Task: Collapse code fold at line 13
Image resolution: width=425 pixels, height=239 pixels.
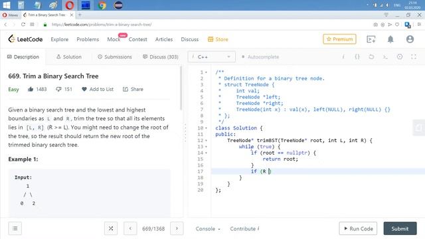Action: (x=206, y=147)
